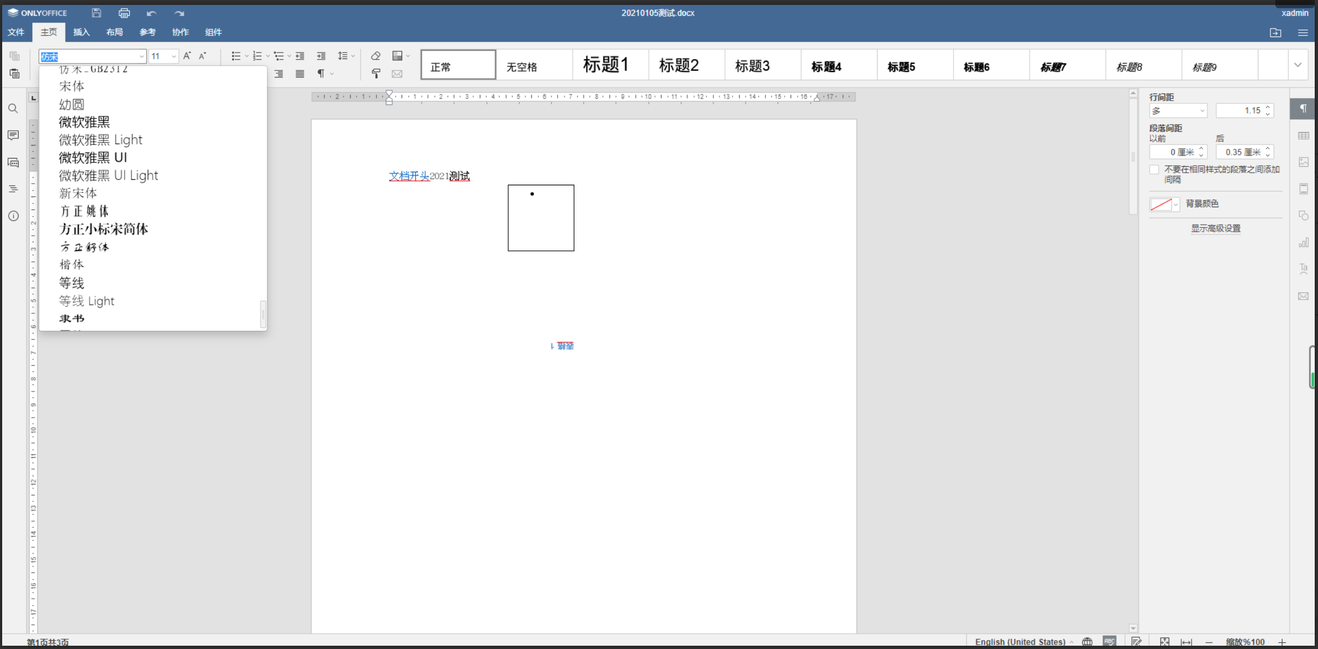Open the font size dropdown
This screenshot has width=1318, height=649.
pyautogui.click(x=174, y=56)
